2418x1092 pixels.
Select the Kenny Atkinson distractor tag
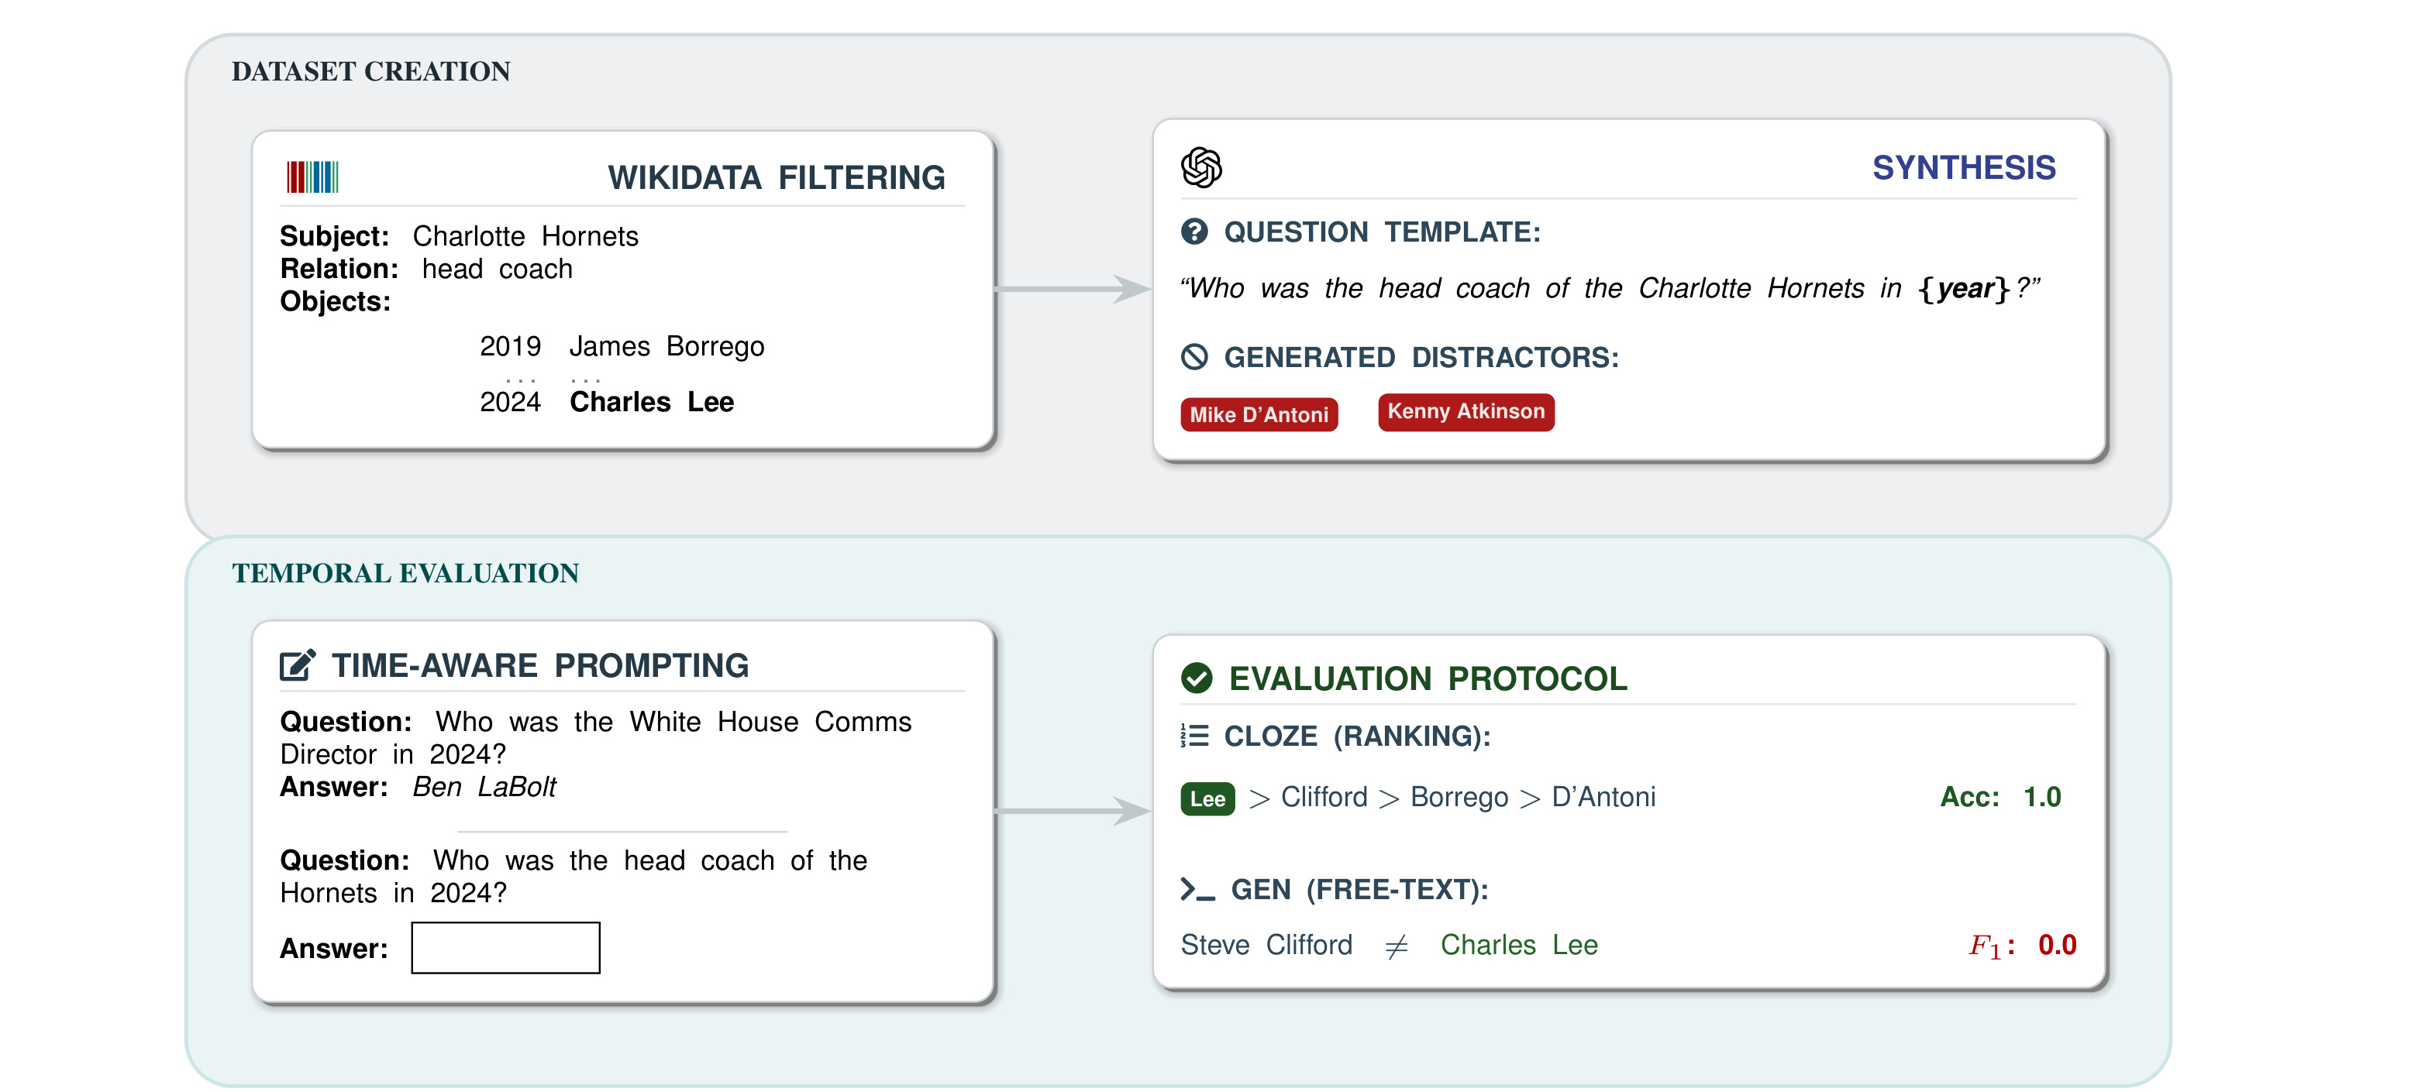point(1466,411)
